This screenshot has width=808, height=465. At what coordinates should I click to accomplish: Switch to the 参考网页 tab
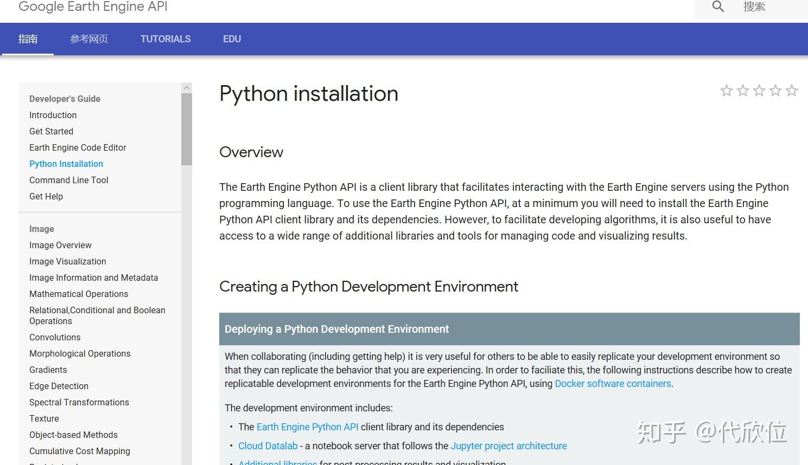point(89,39)
